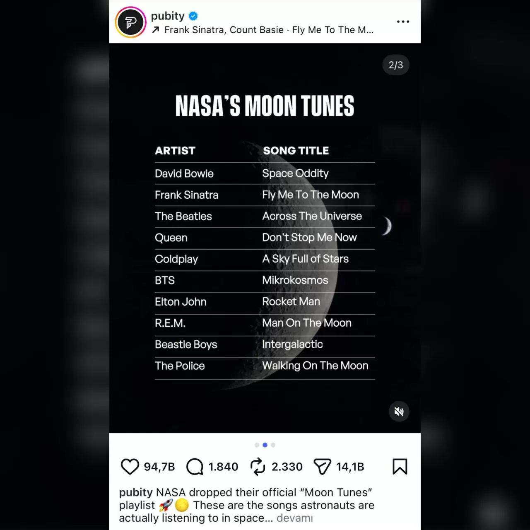Click the 1.840 comment count
Viewport: 530px width, 530px height.
(223, 467)
